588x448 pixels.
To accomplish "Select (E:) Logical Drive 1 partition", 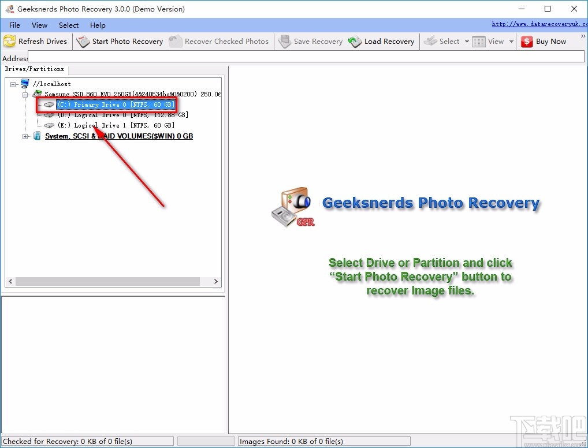I will 116,125.
